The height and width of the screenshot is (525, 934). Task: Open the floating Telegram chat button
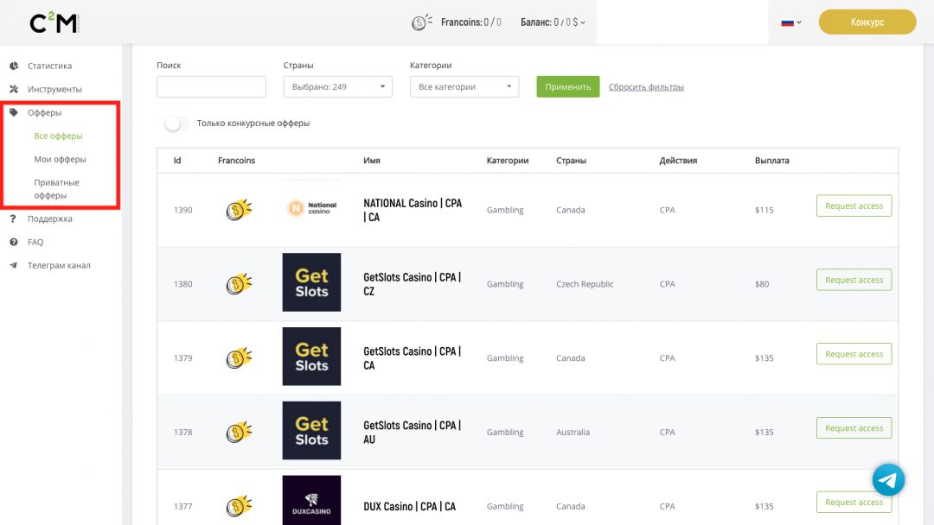tap(888, 480)
